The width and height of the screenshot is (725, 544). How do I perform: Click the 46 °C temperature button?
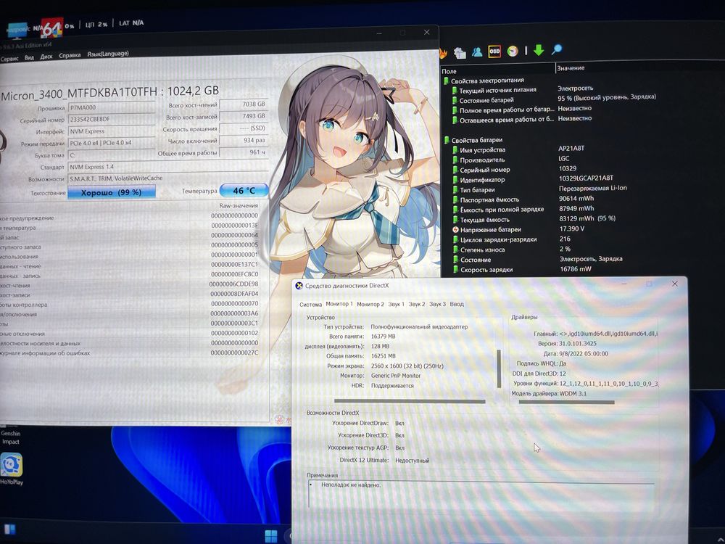(244, 191)
